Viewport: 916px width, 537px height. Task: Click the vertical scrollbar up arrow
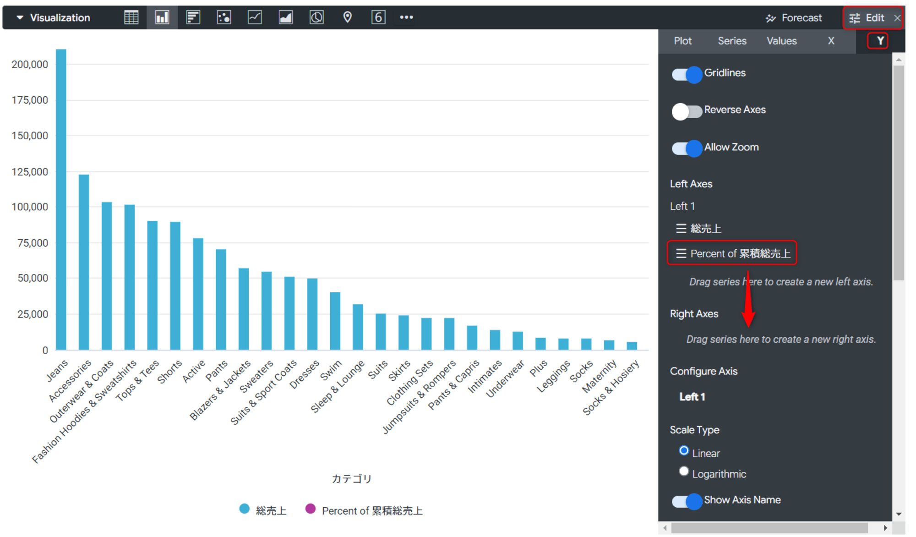tap(899, 60)
